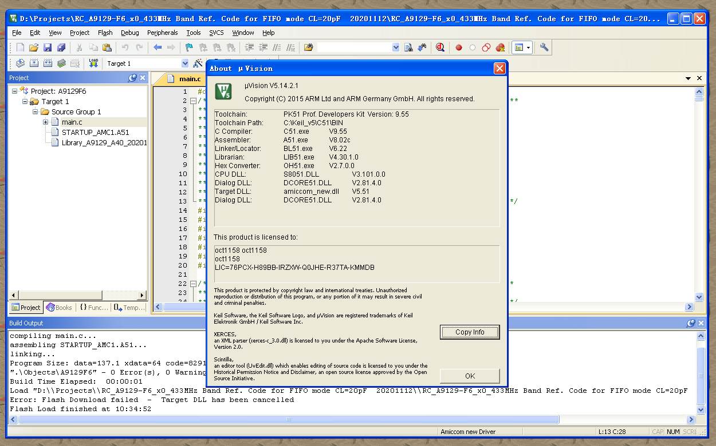Start debug session with red 'd' magnifier
The height and width of the screenshot is (446, 716).
[x=440, y=47]
